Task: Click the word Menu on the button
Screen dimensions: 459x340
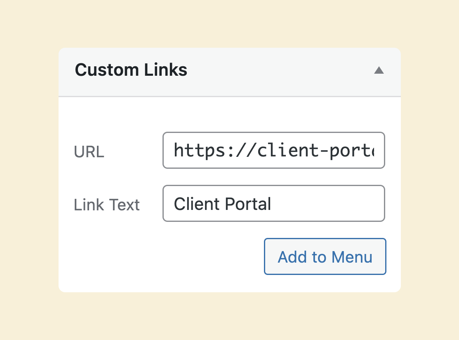Action: (352, 257)
